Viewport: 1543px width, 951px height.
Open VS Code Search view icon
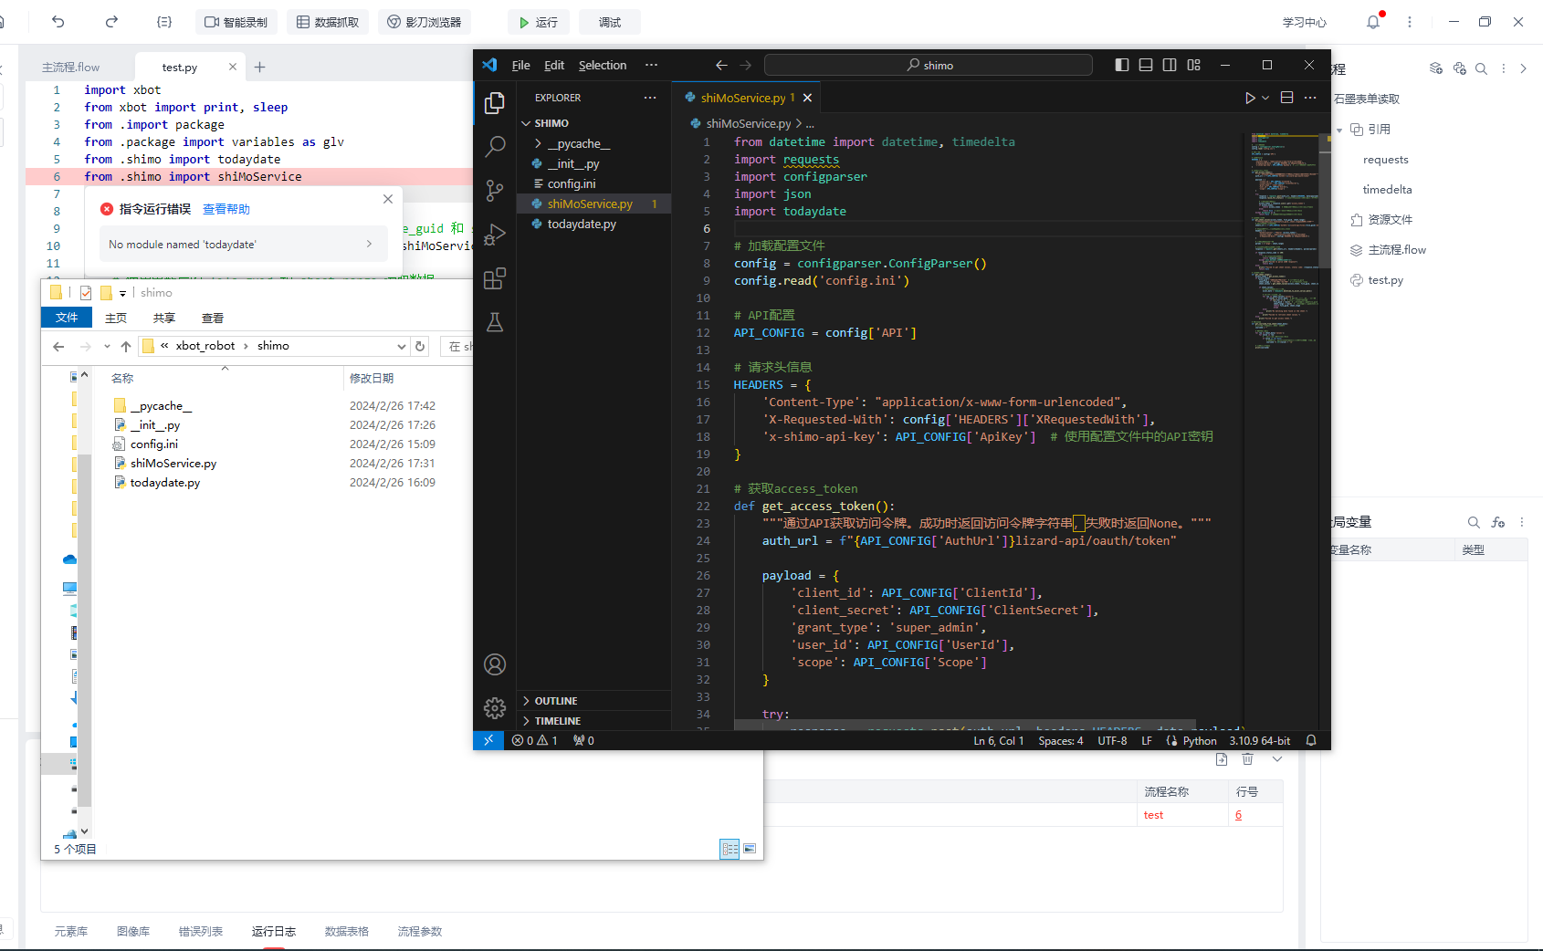tap(495, 146)
